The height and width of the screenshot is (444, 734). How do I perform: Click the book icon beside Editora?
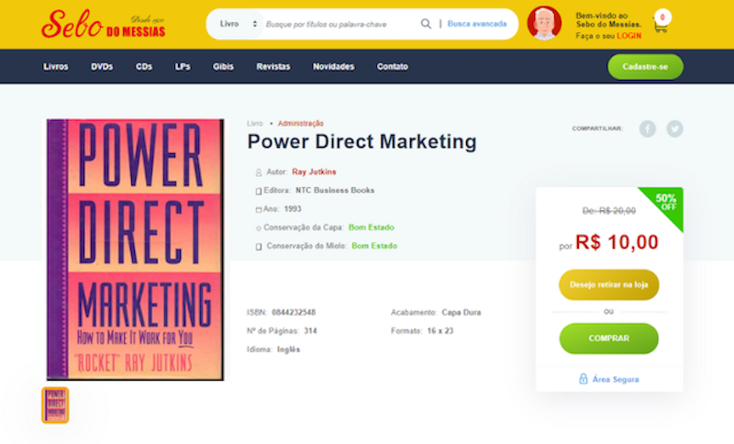tap(259, 191)
